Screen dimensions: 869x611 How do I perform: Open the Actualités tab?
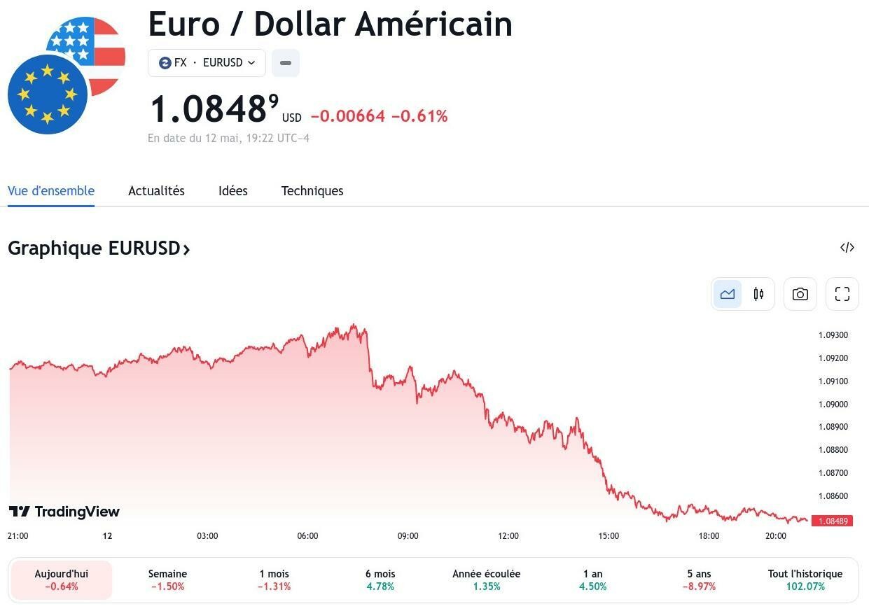tap(156, 191)
